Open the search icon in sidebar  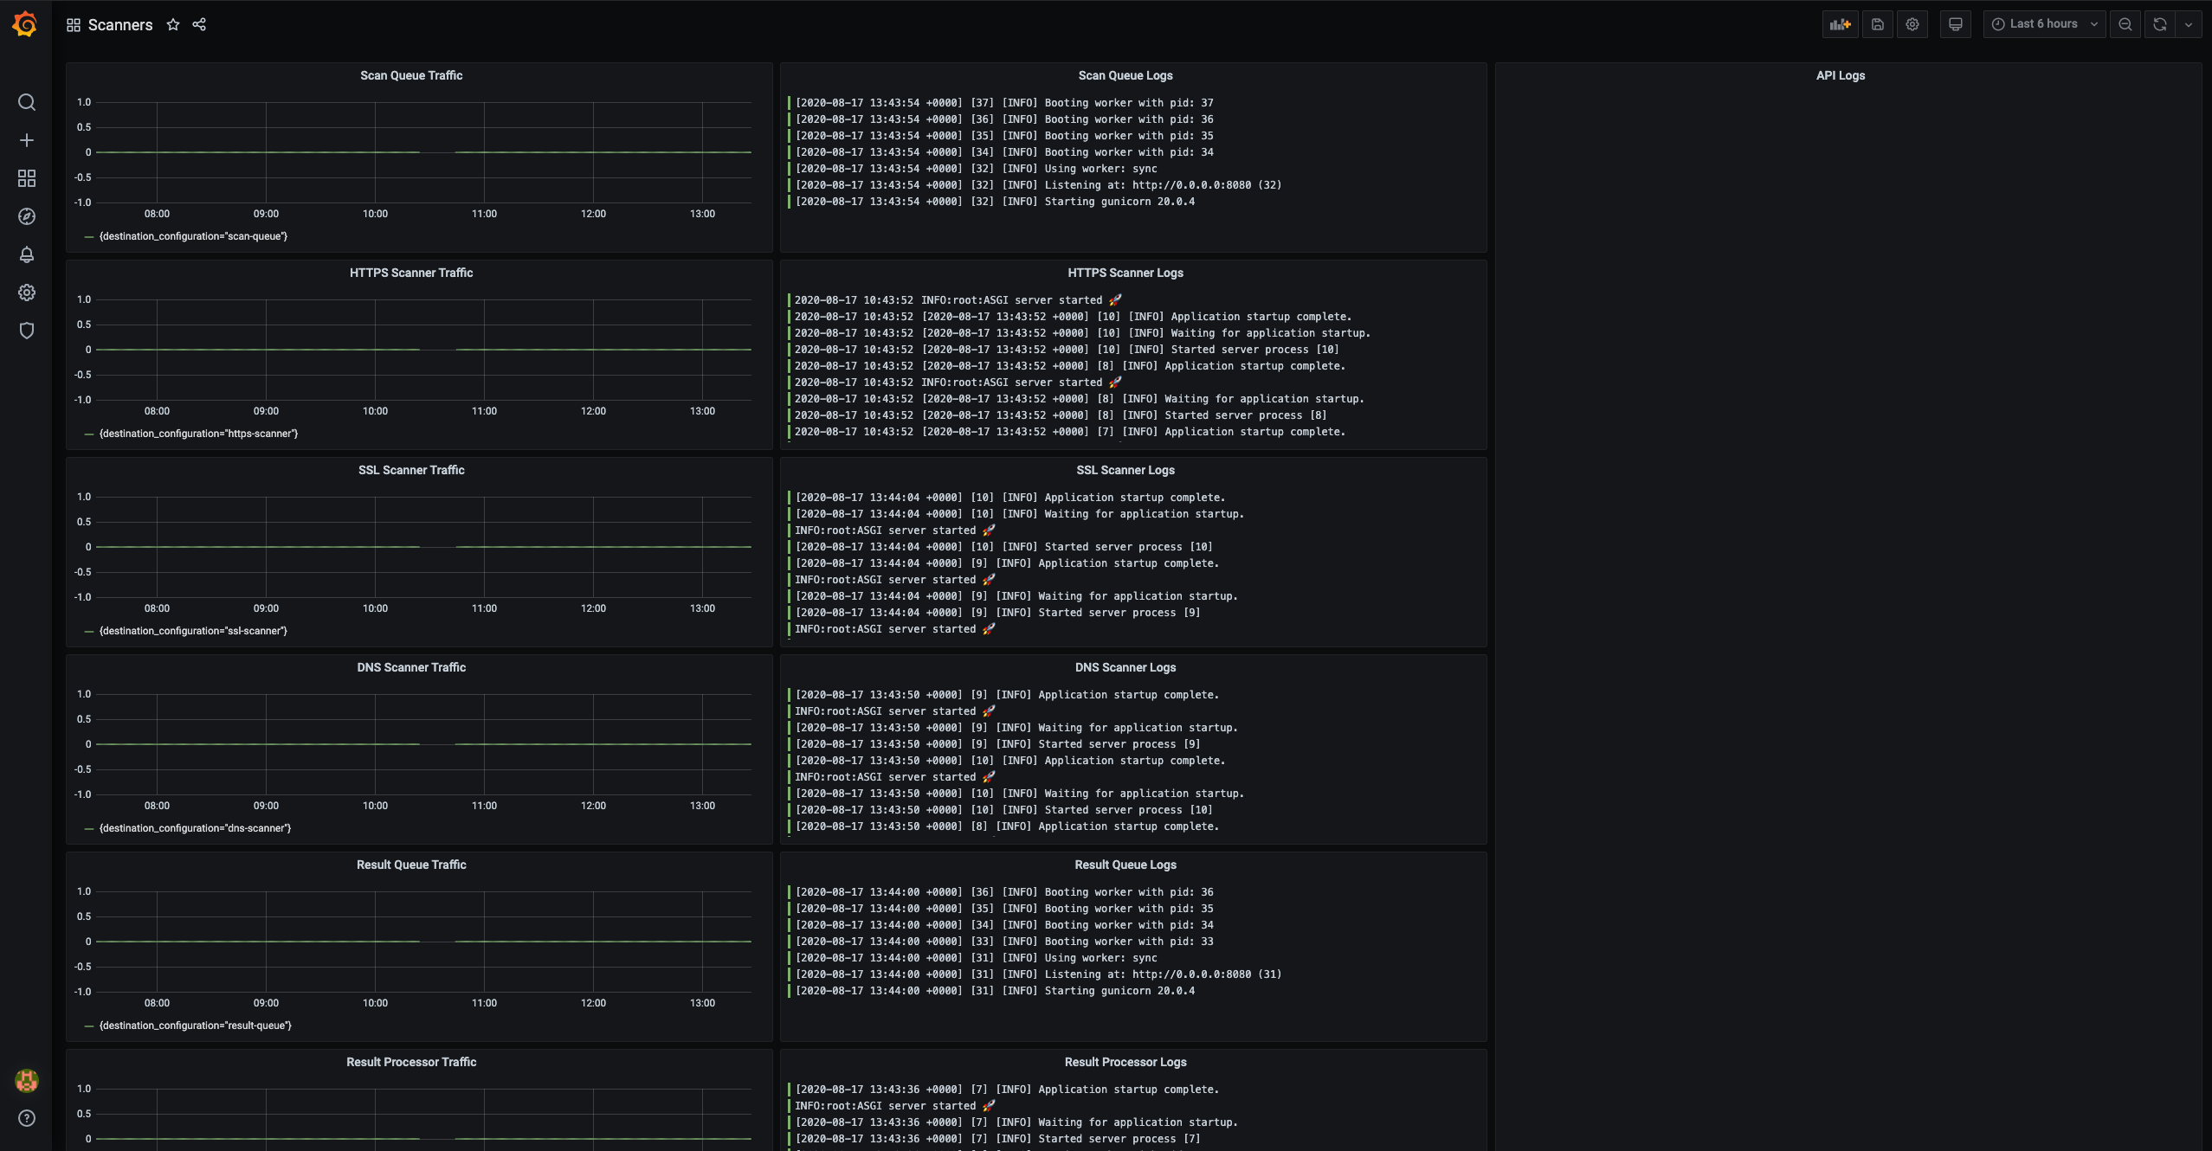[27, 102]
